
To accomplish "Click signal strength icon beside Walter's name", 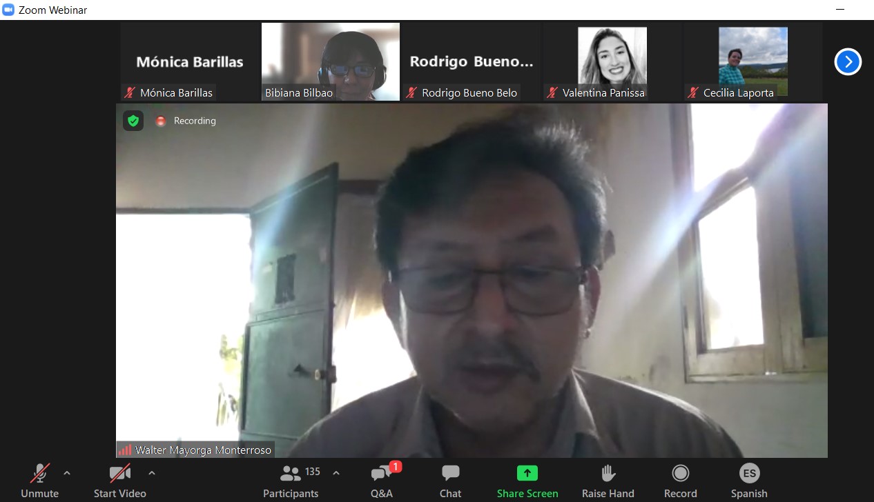I will click(125, 450).
